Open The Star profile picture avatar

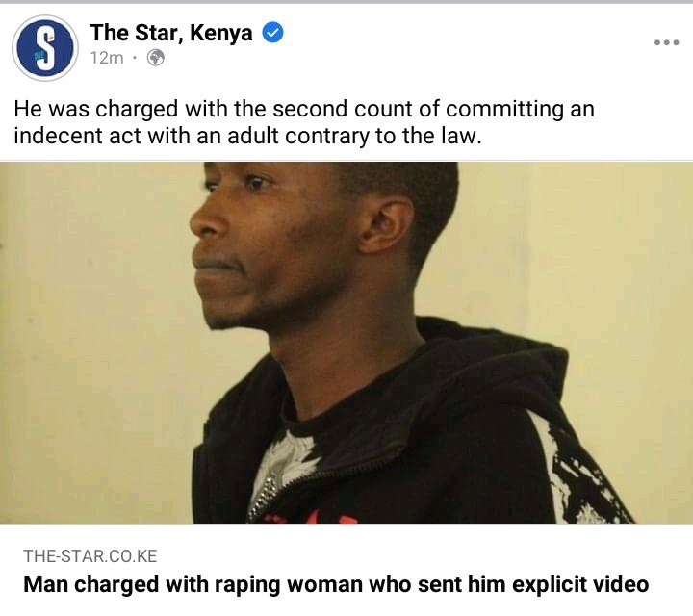pyautogui.click(x=45, y=48)
